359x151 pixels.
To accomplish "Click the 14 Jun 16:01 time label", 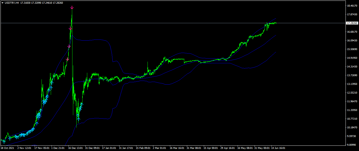I will pyautogui.click(x=279, y=148).
